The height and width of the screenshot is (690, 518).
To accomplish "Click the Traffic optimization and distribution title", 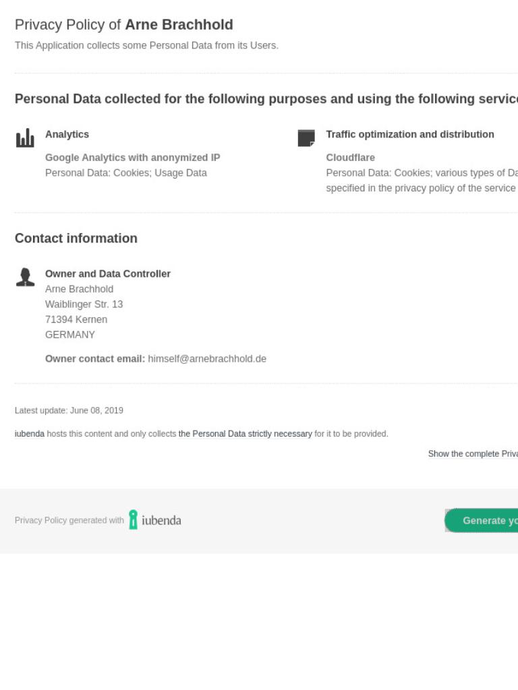I will point(410,134).
